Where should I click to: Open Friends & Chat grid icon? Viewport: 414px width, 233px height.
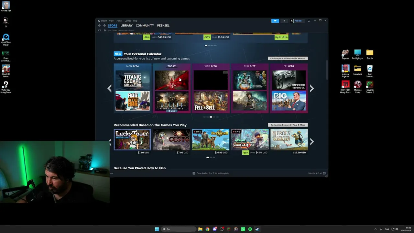pos(324,173)
